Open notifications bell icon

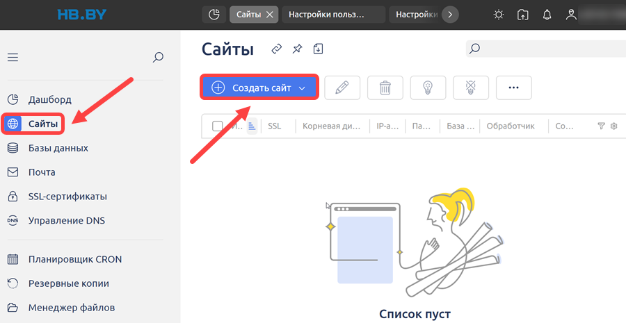(547, 15)
